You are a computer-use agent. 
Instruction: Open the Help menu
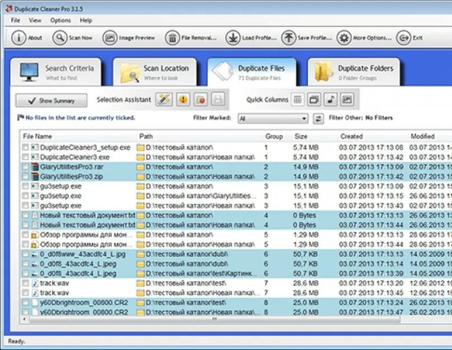click(x=86, y=21)
